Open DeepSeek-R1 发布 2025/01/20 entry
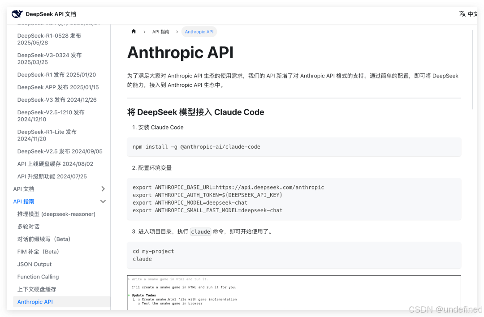The width and height of the screenshot is (484, 317). tap(56, 75)
